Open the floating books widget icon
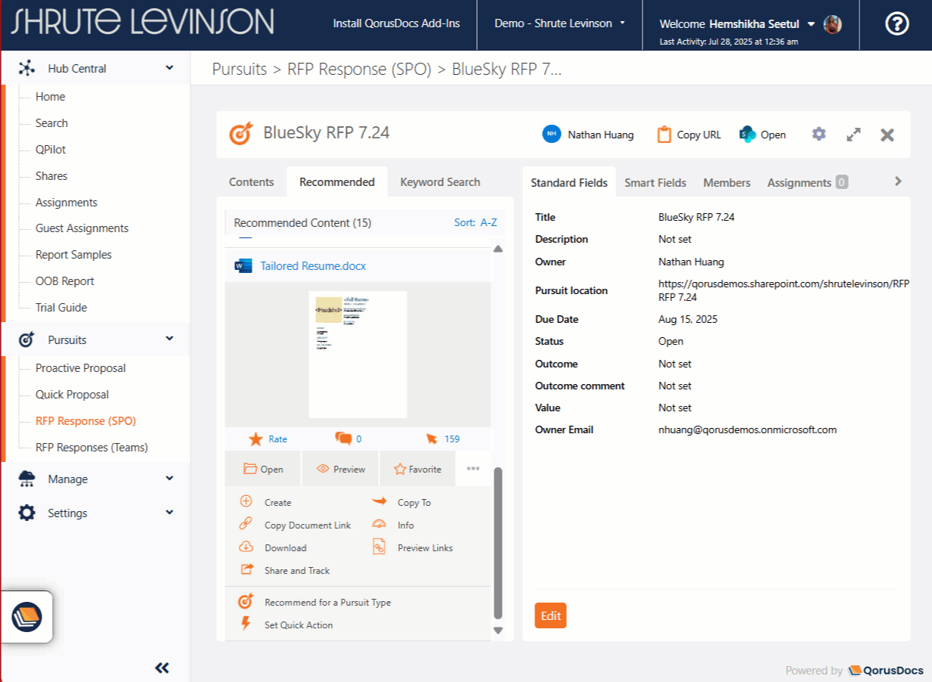 tap(26, 617)
